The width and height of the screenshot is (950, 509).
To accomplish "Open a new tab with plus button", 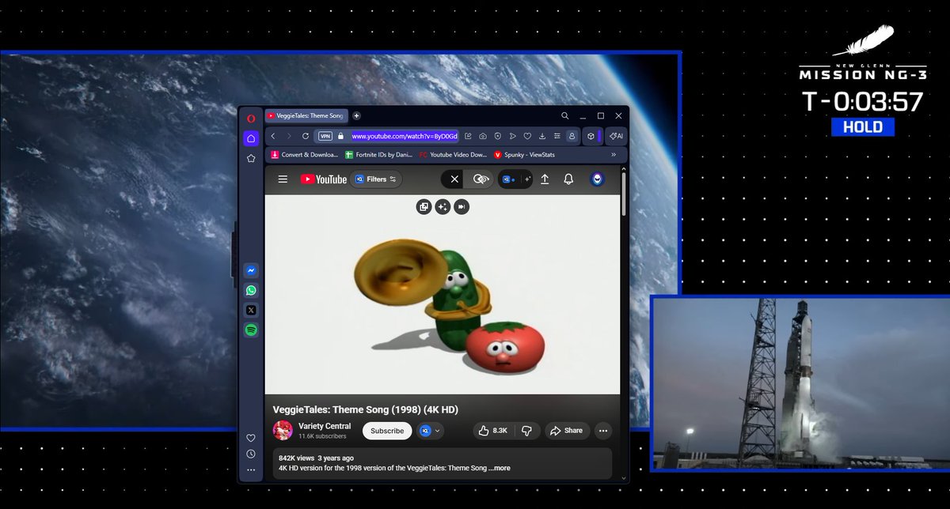I will pyautogui.click(x=356, y=115).
